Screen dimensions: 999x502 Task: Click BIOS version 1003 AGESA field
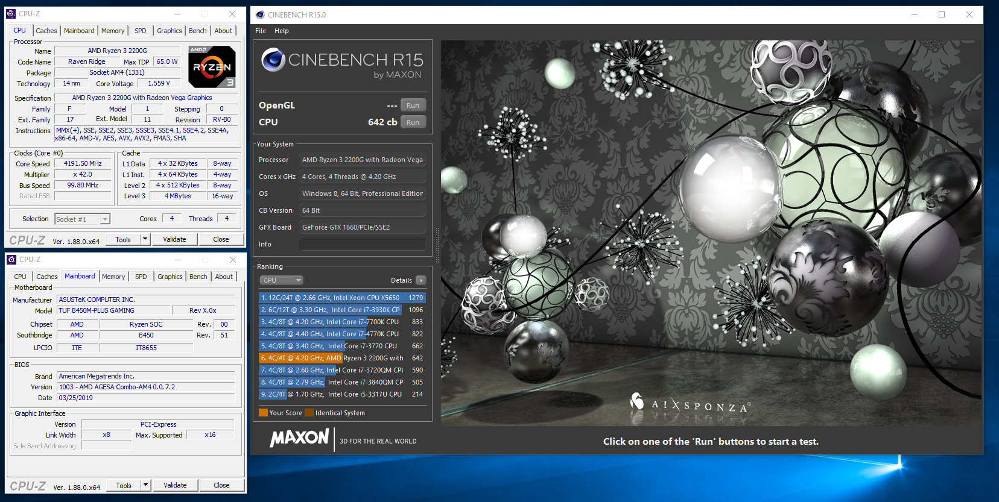[146, 387]
